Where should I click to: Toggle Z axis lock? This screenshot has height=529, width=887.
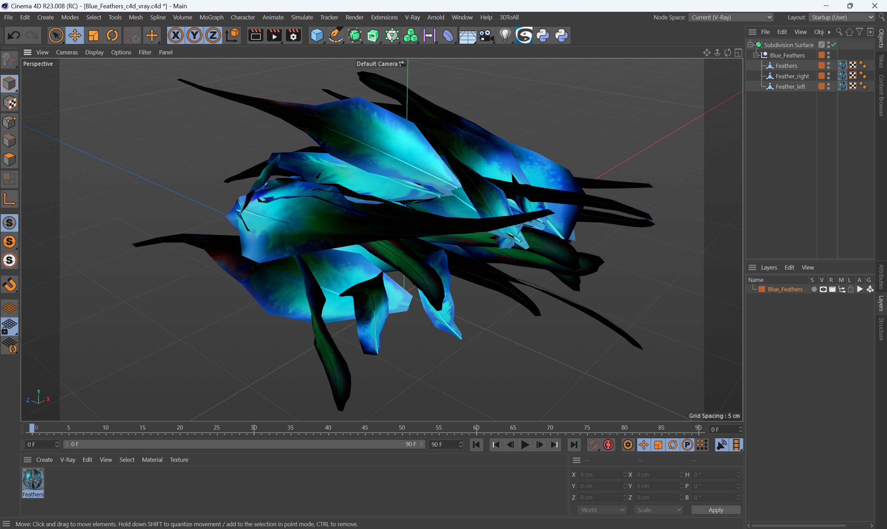tap(213, 35)
